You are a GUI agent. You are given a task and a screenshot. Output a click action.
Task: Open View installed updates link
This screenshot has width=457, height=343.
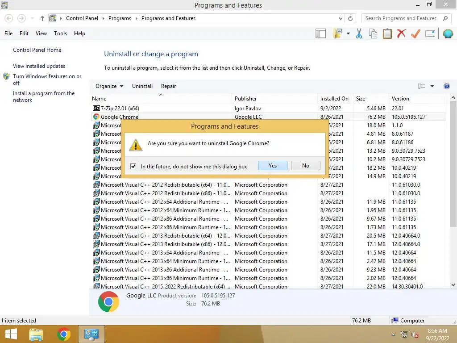tap(39, 66)
